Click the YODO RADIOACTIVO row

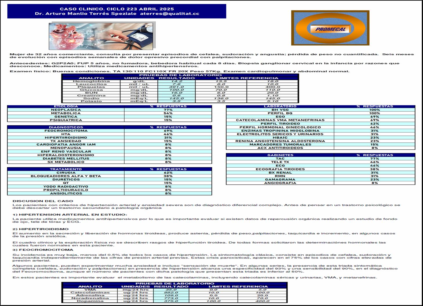tap(109, 187)
